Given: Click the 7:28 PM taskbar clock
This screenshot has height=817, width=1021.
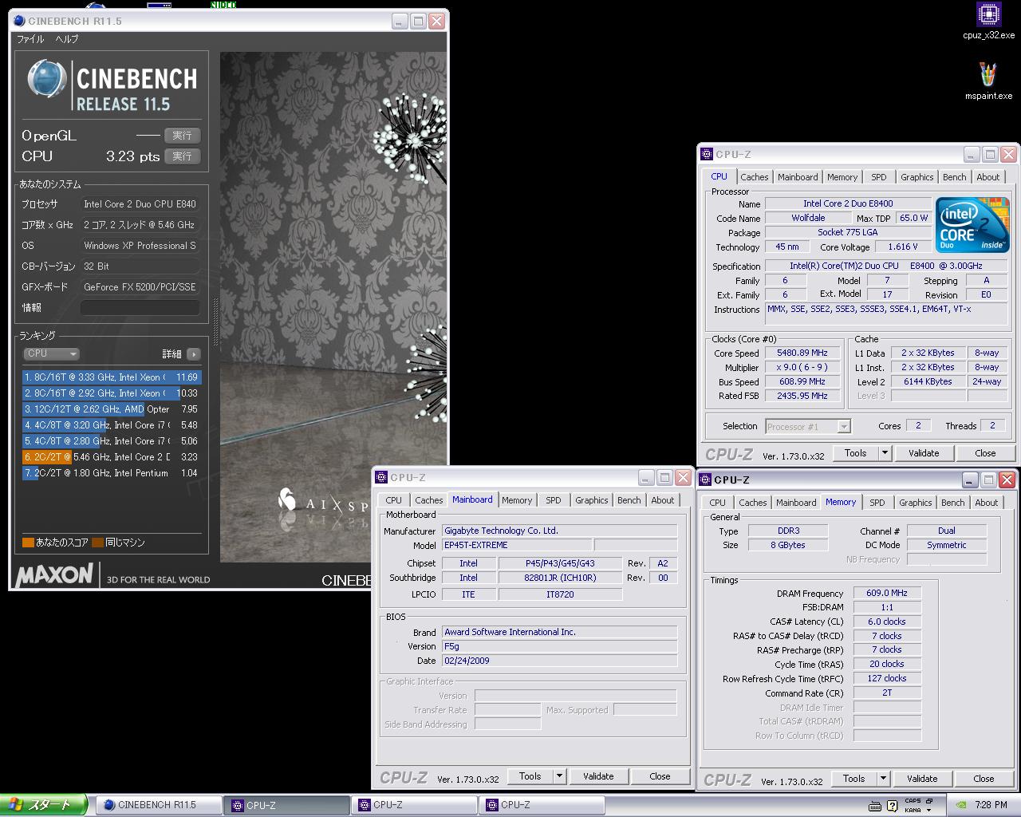Looking at the screenshot, I should click(991, 805).
